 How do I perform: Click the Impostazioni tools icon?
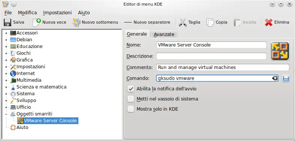point(13,67)
